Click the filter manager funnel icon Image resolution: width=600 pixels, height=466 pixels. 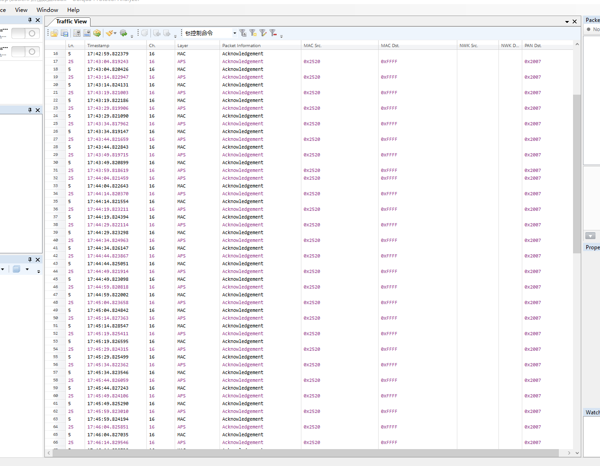click(x=243, y=33)
